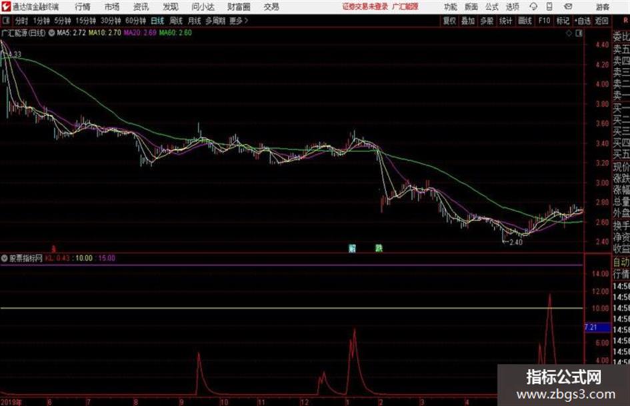Click the MA5: 2.72 value label

coord(71,33)
